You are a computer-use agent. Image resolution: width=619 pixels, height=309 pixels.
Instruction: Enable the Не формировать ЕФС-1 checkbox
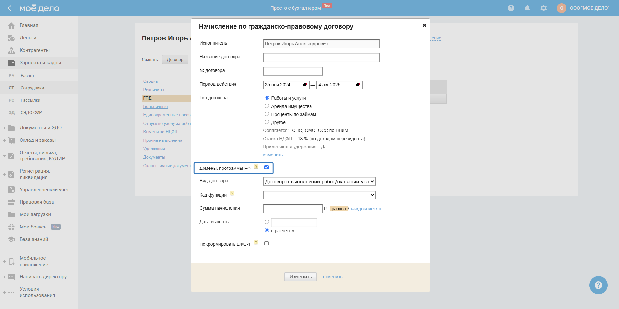[266, 243]
